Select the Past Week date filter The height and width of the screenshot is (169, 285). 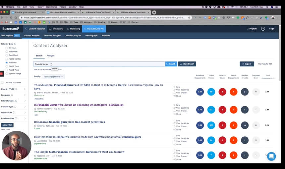pos(7,51)
